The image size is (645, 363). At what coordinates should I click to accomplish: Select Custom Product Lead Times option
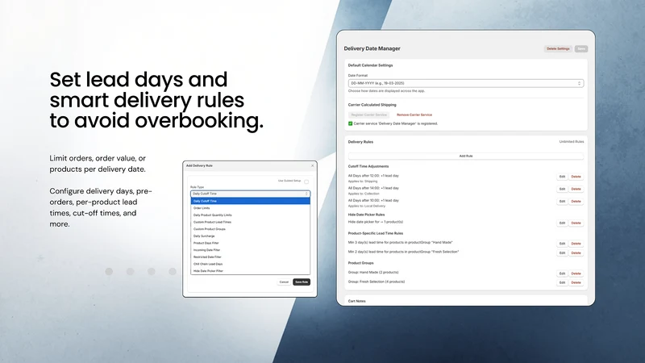click(250, 222)
